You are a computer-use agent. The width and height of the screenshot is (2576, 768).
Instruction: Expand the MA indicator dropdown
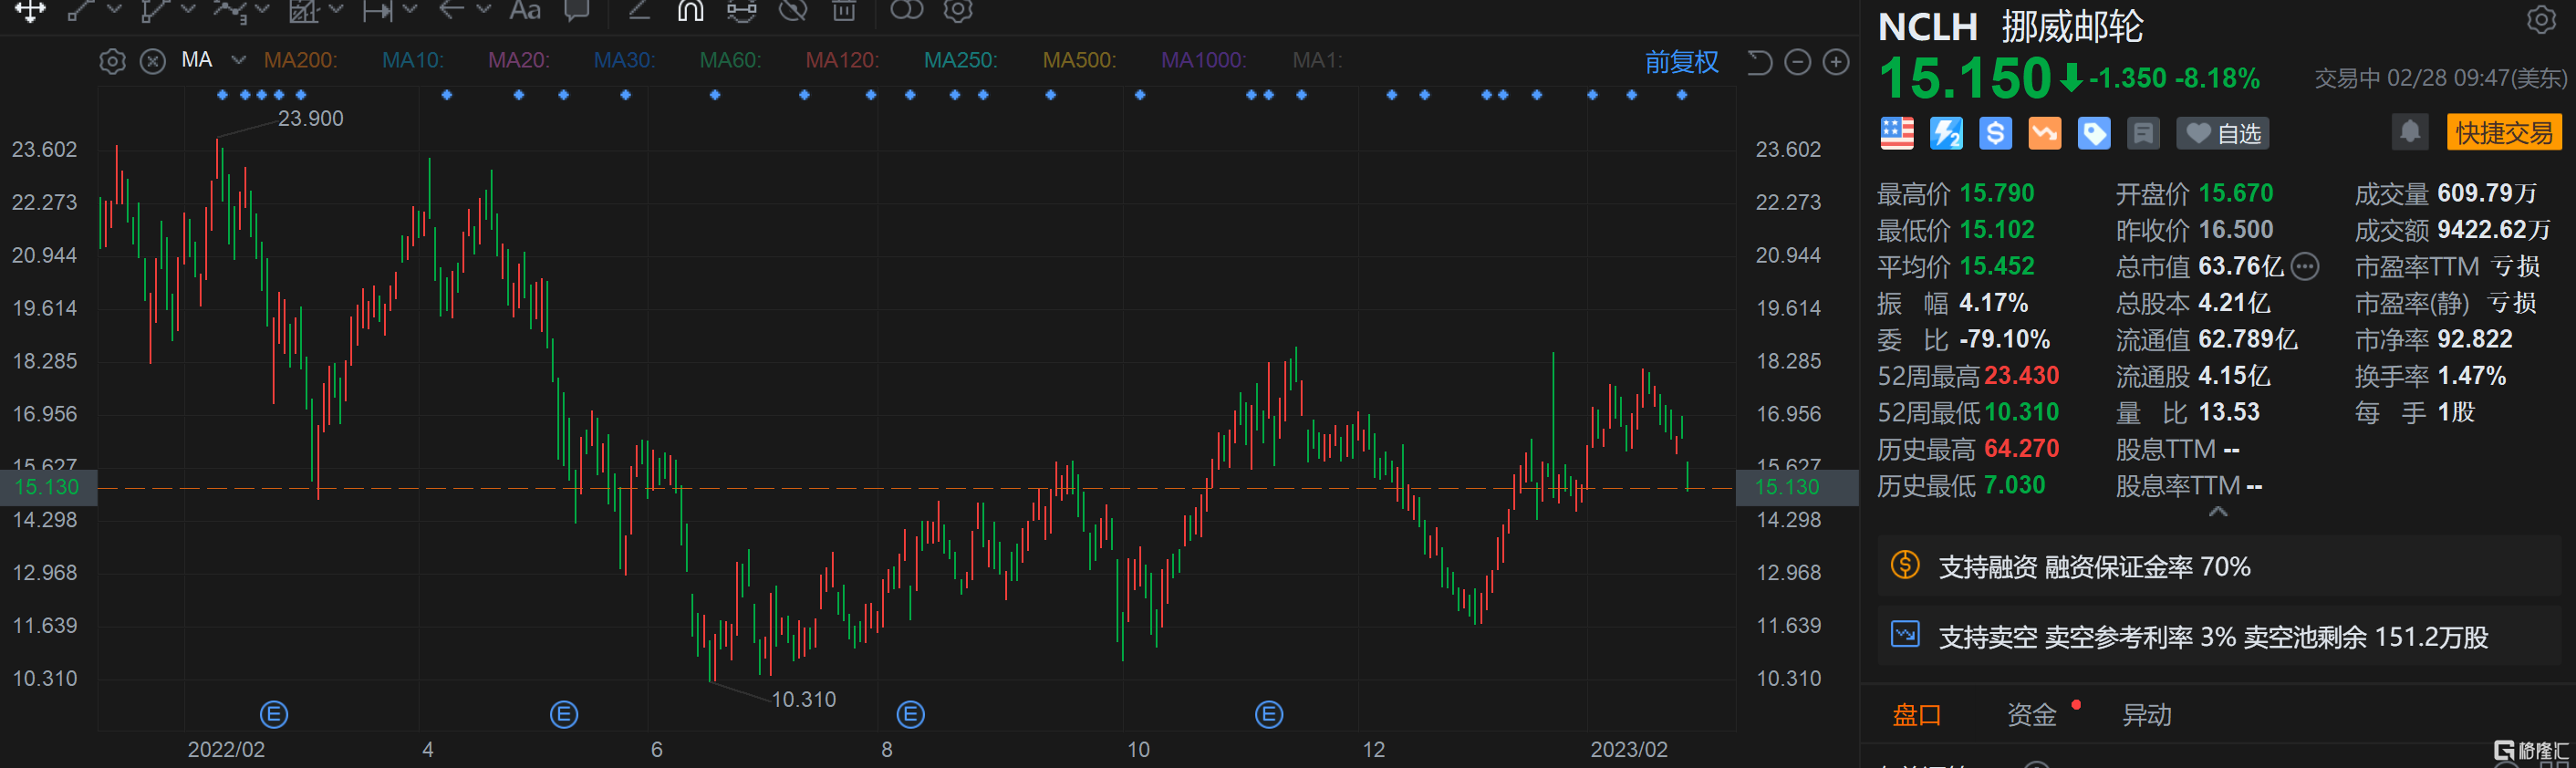pos(238,61)
